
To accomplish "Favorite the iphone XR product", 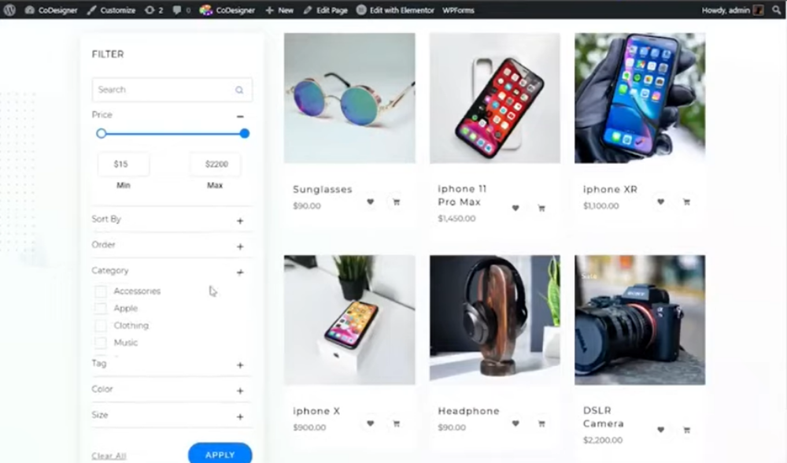I will coord(660,202).
